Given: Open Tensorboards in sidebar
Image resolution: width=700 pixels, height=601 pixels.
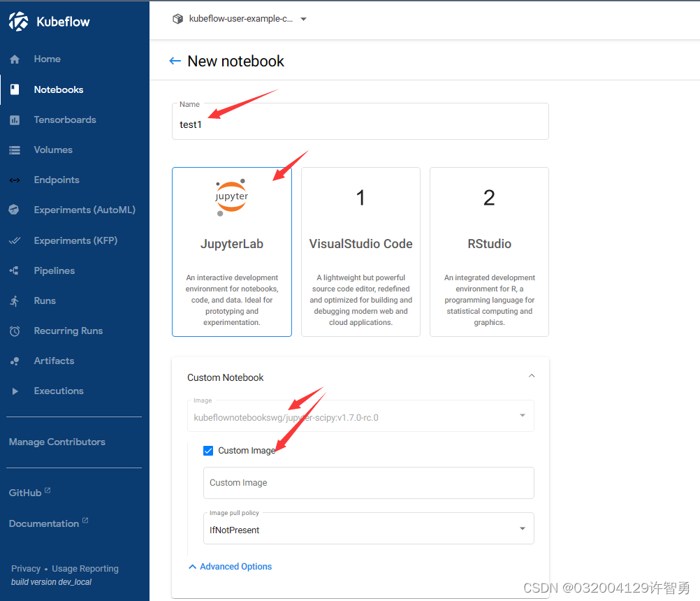Looking at the screenshot, I should click(x=75, y=120).
